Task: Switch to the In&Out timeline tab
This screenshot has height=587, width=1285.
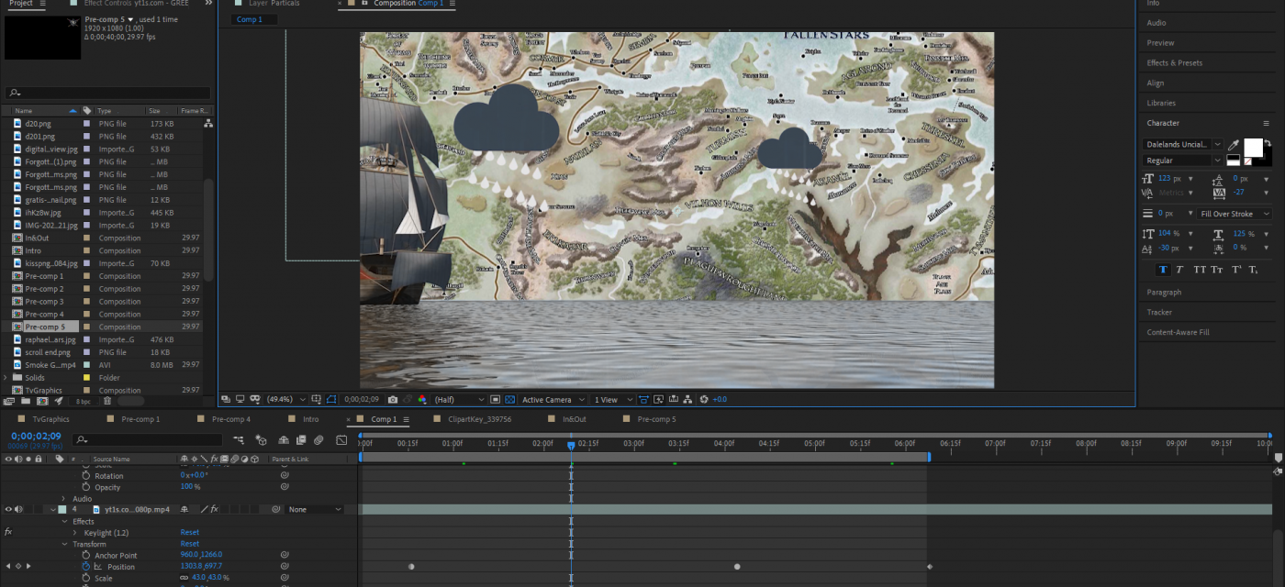Action: (574, 419)
